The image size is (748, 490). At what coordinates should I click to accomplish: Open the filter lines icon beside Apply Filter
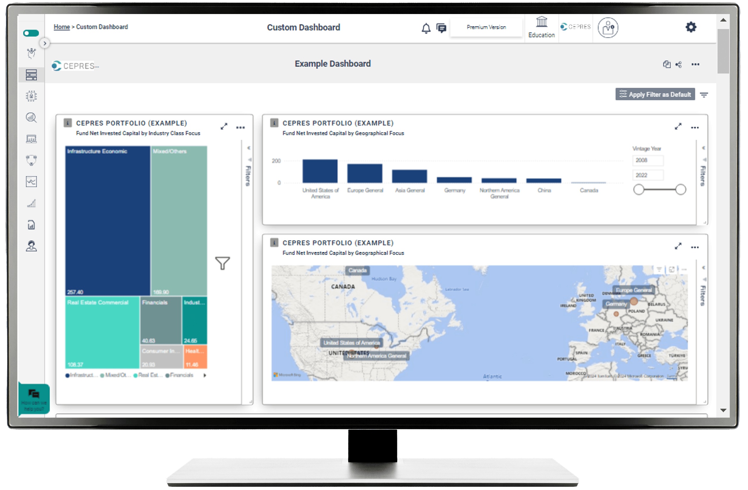click(705, 95)
